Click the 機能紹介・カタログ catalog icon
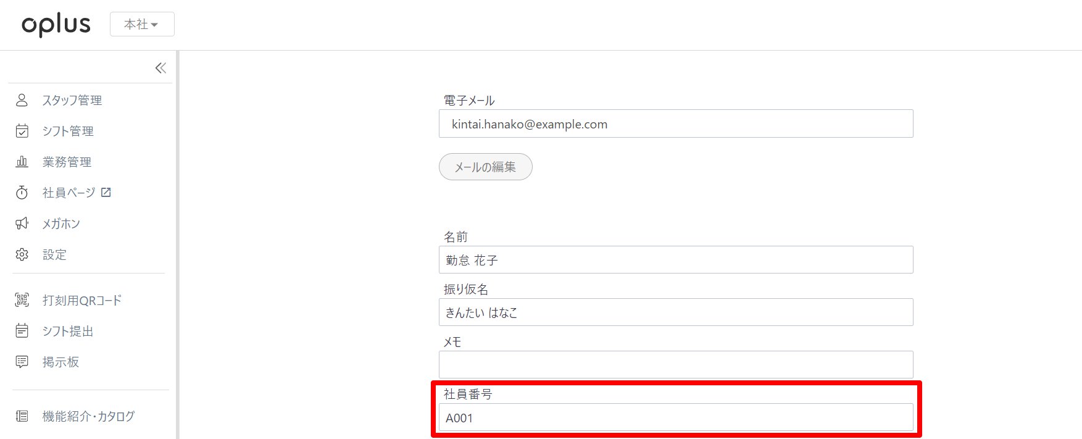This screenshot has width=1082, height=439. 22,416
